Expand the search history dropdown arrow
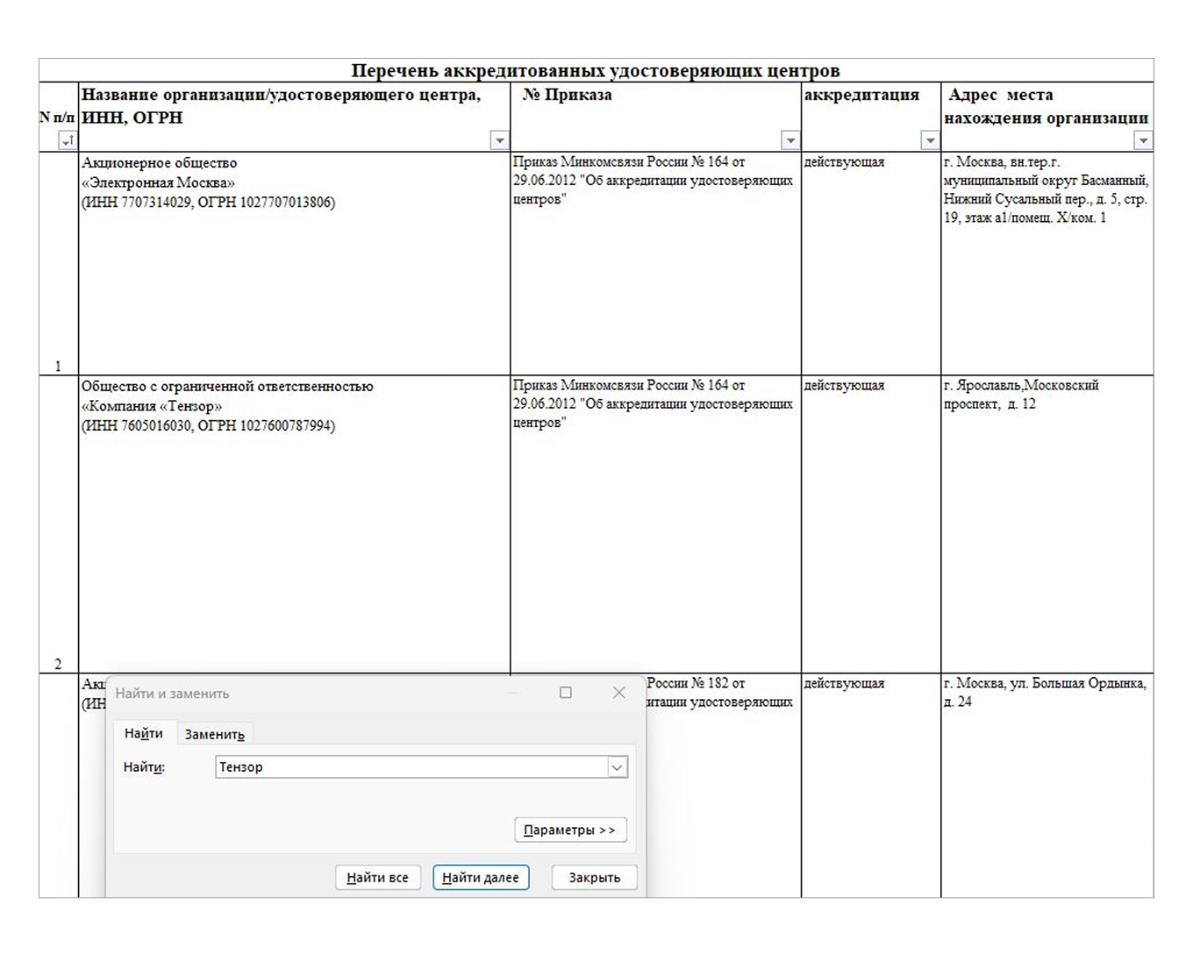Image resolution: width=1193 pixels, height=956 pixels. pos(618,767)
